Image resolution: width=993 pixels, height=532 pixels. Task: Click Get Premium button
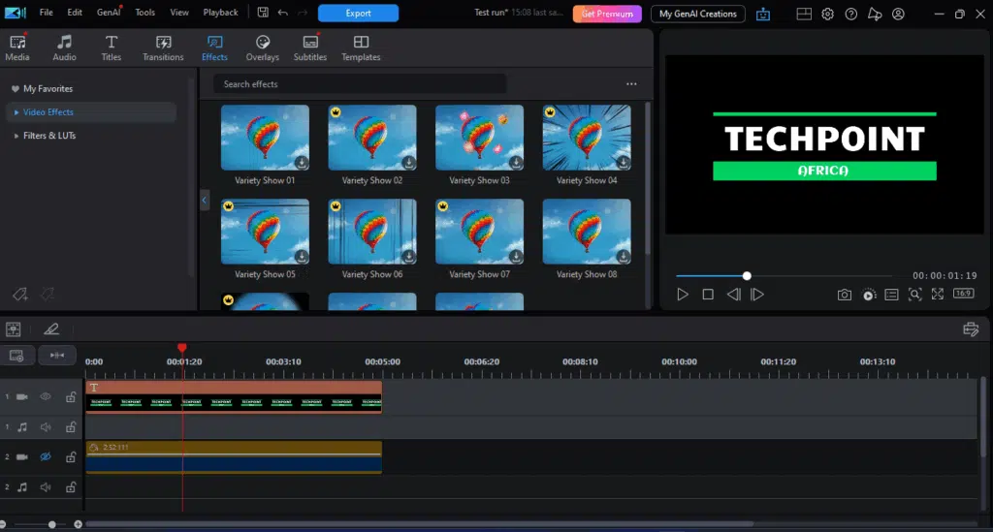point(607,14)
